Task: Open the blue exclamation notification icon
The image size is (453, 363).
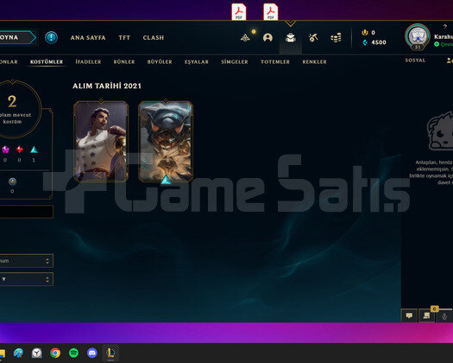Action: [51, 38]
